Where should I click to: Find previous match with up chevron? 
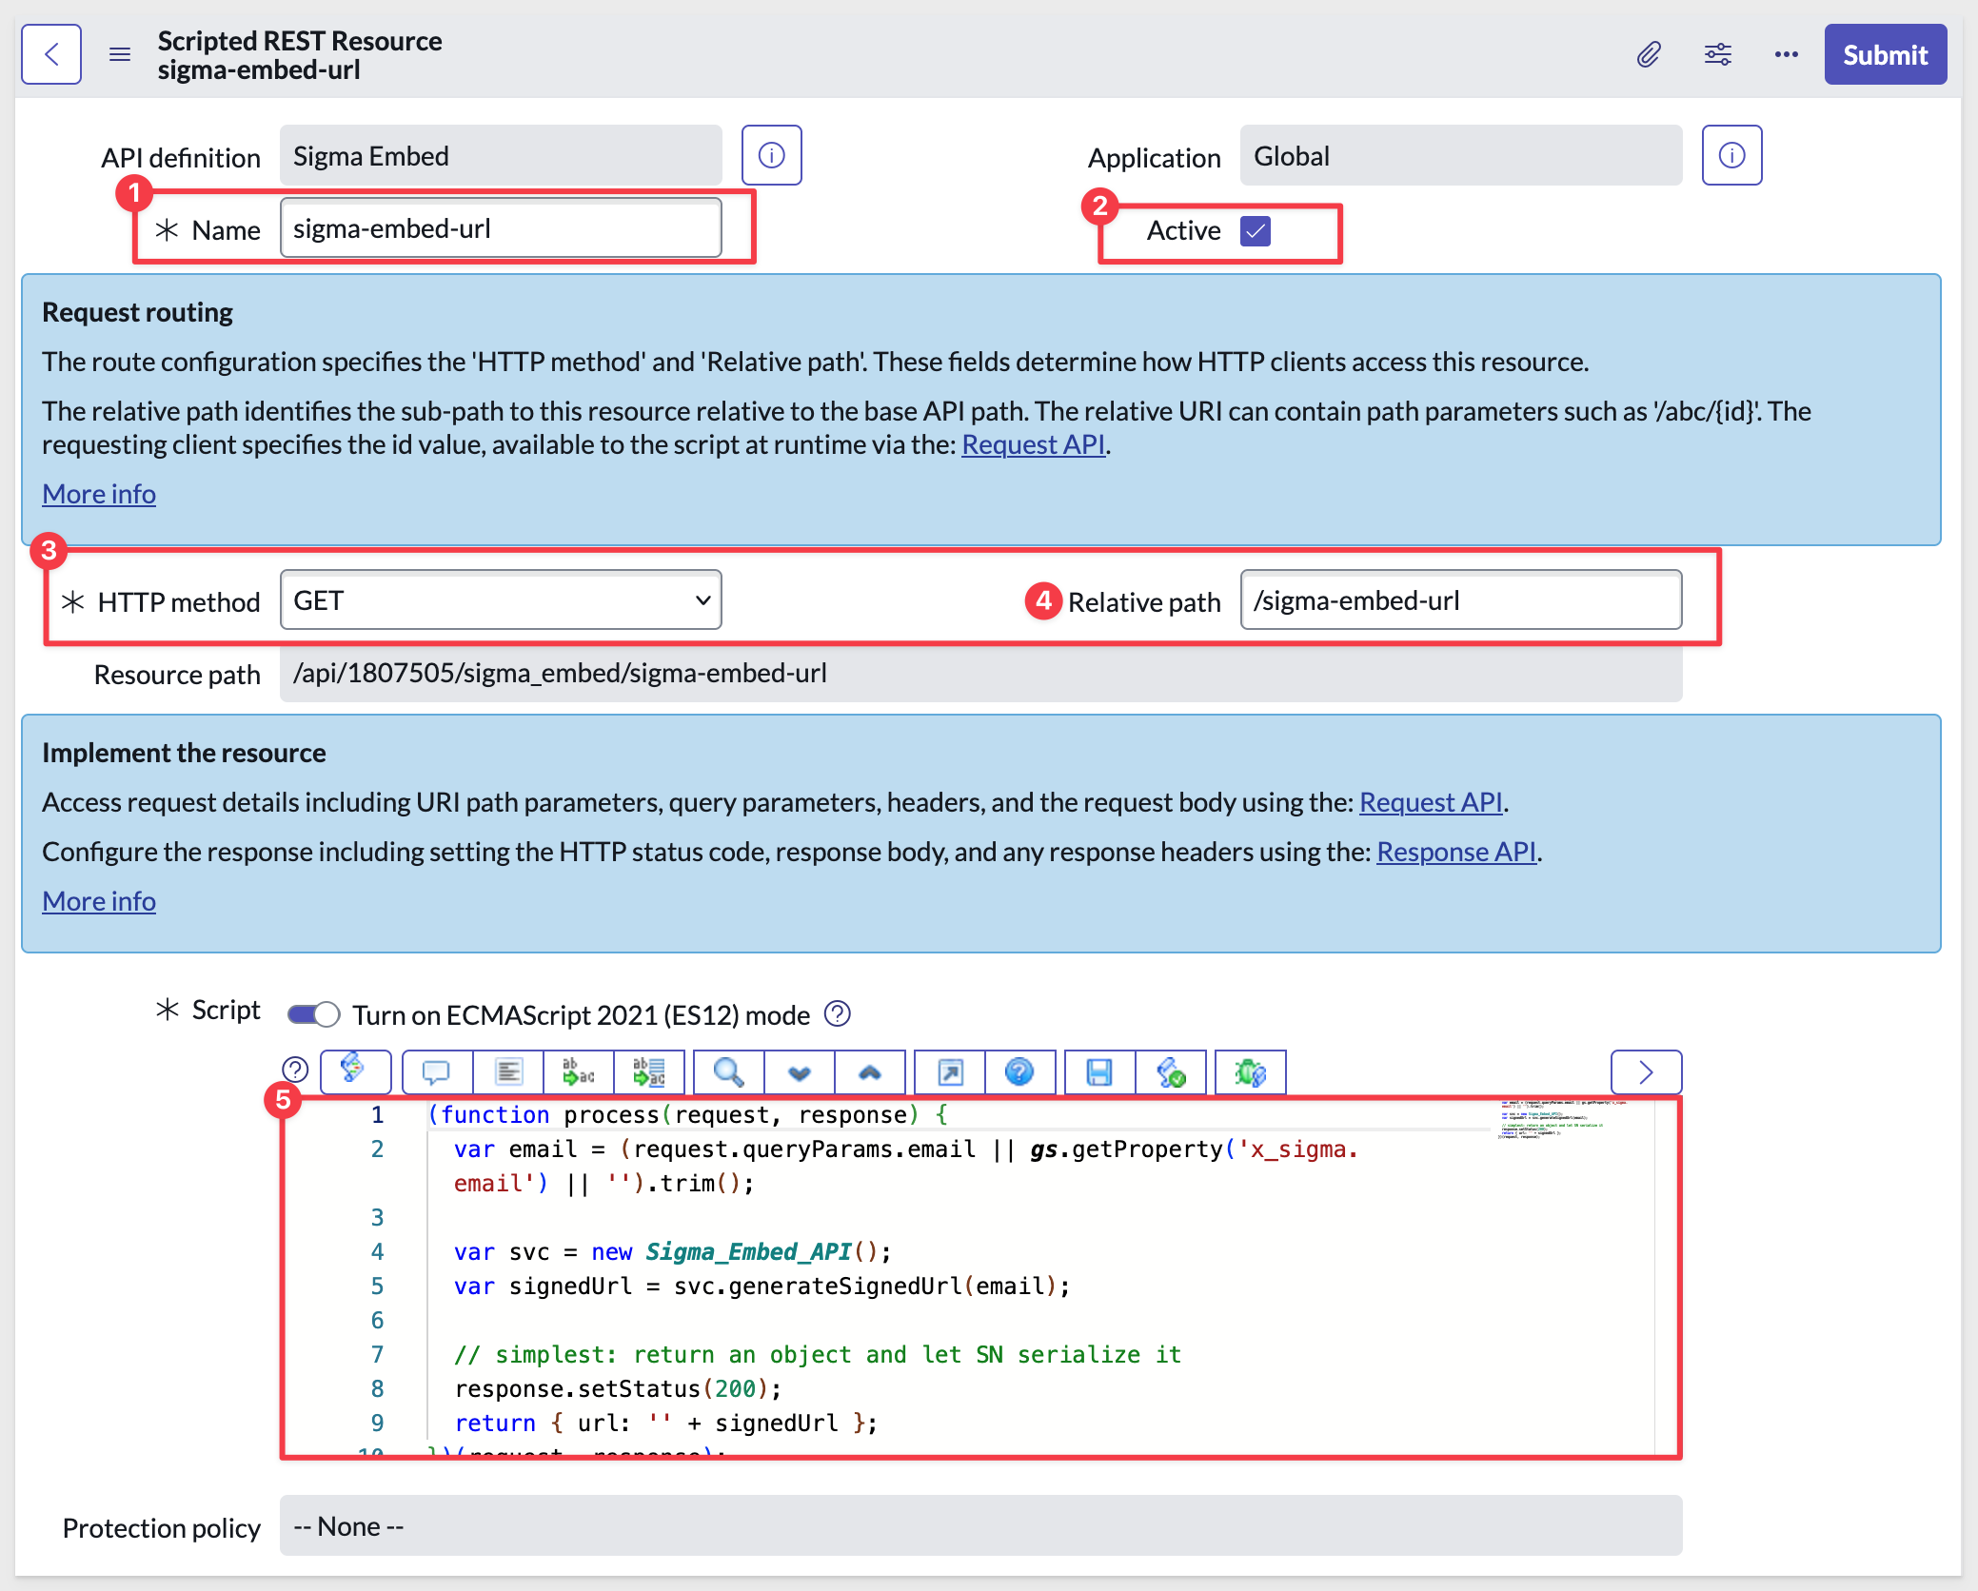click(x=870, y=1071)
